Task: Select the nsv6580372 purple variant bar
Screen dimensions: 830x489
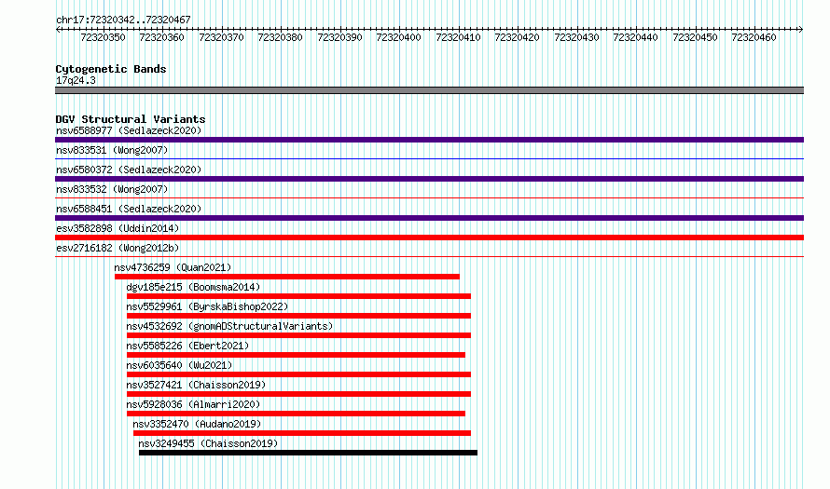Action: [429, 179]
